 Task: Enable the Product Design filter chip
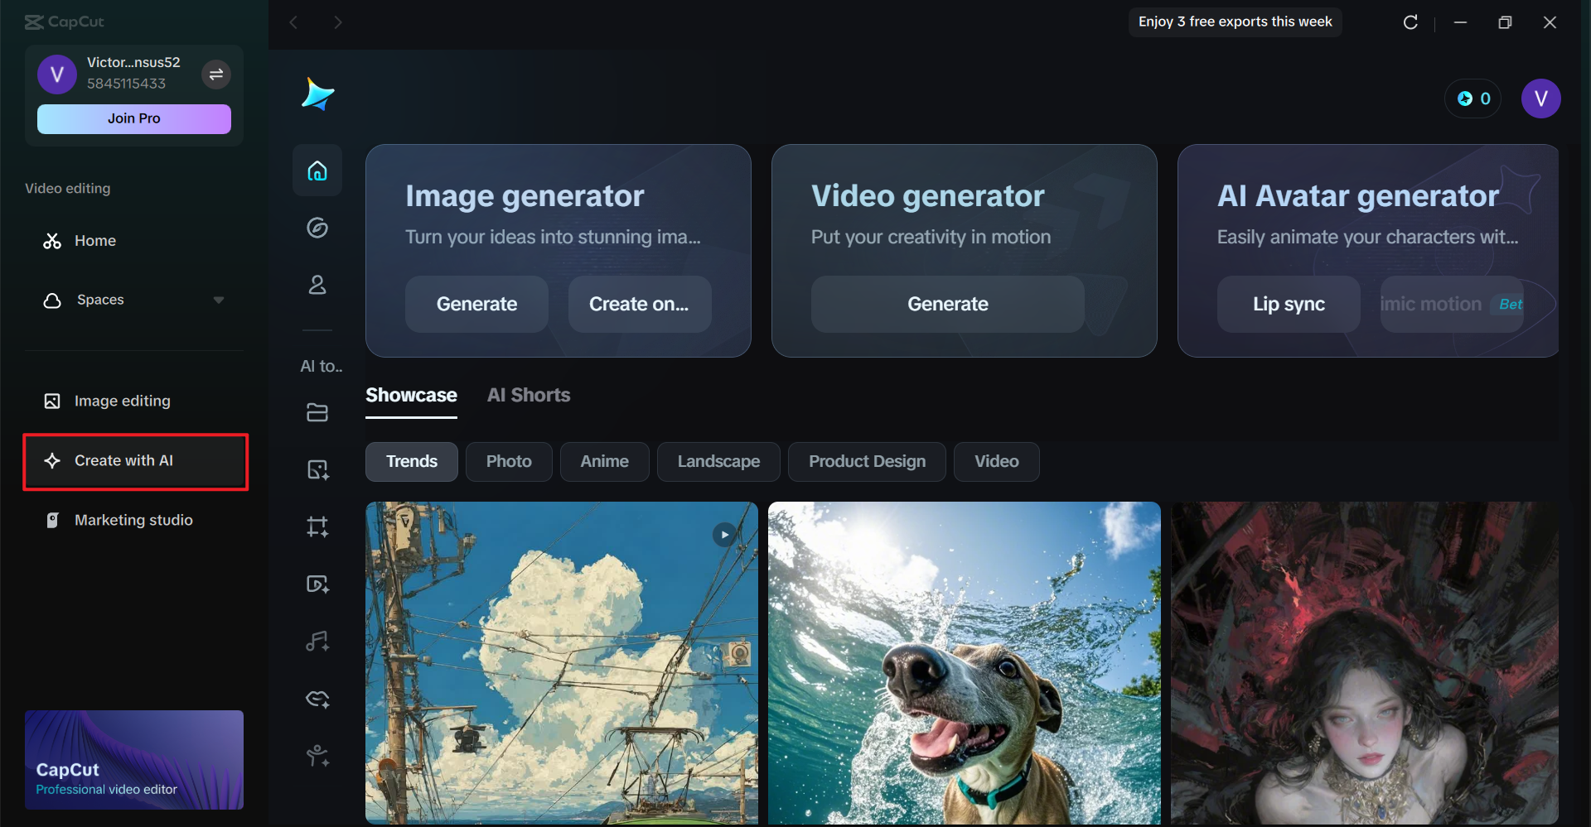(867, 461)
